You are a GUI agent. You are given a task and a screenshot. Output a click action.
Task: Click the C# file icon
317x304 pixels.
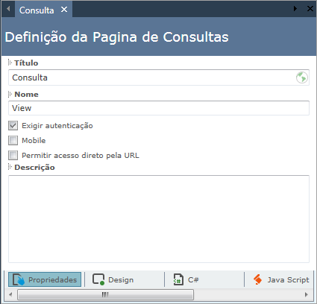tap(178, 279)
